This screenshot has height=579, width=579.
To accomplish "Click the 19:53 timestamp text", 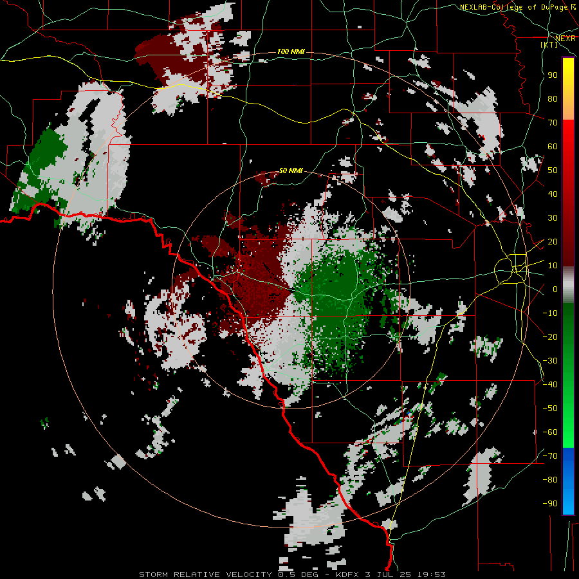I will point(432,574).
